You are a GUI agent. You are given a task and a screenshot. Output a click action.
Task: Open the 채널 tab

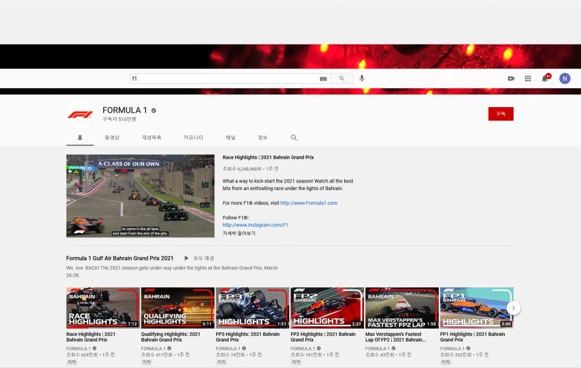point(230,137)
